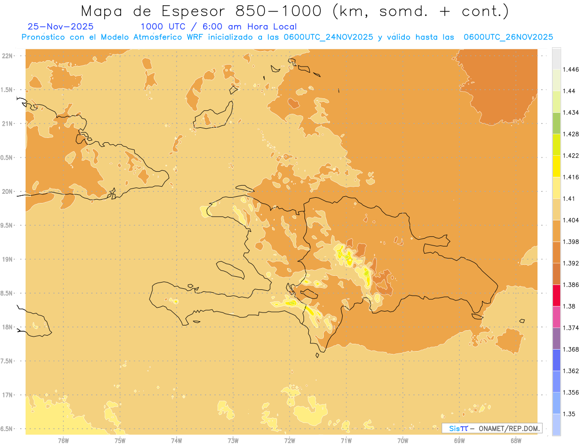
Task: Pick the red legend swatch between 1.38 and 1.386
Action: coord(556,295)
